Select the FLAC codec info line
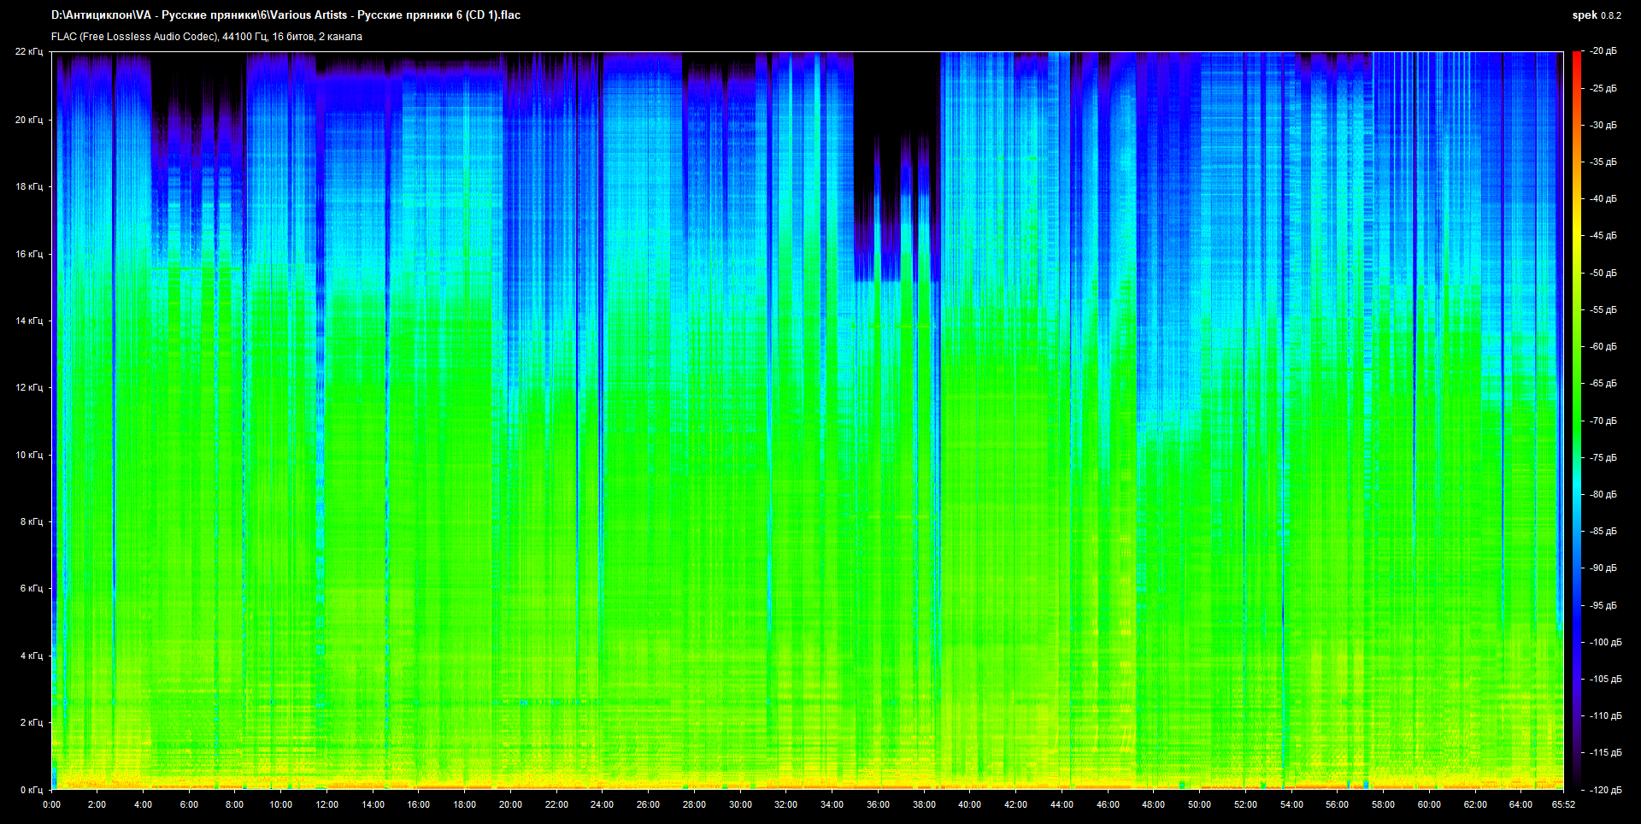This screenshot has width=1641, height=824. 207,37
